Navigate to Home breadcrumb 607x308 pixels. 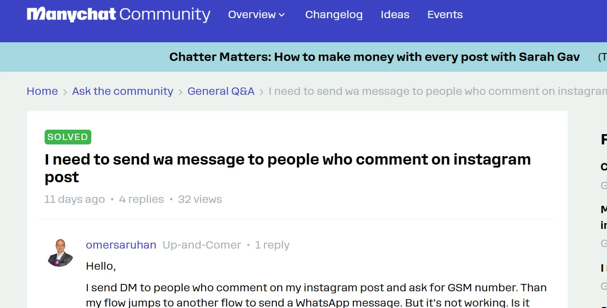click(42, 91)
